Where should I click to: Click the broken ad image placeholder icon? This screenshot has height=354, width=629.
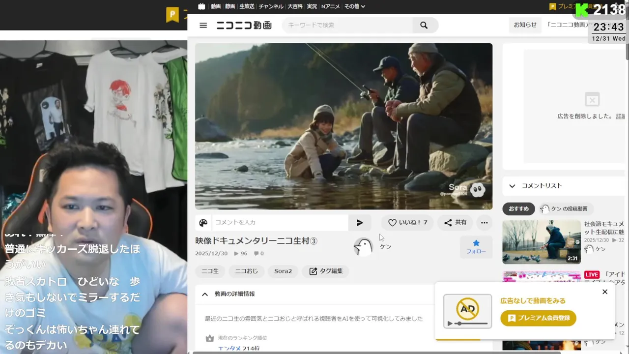pyautogui.click(x=592, y=100)
